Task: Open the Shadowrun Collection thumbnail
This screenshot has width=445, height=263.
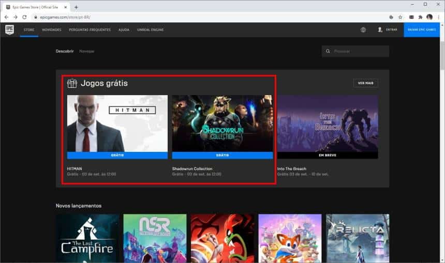Action: (222, 123)
